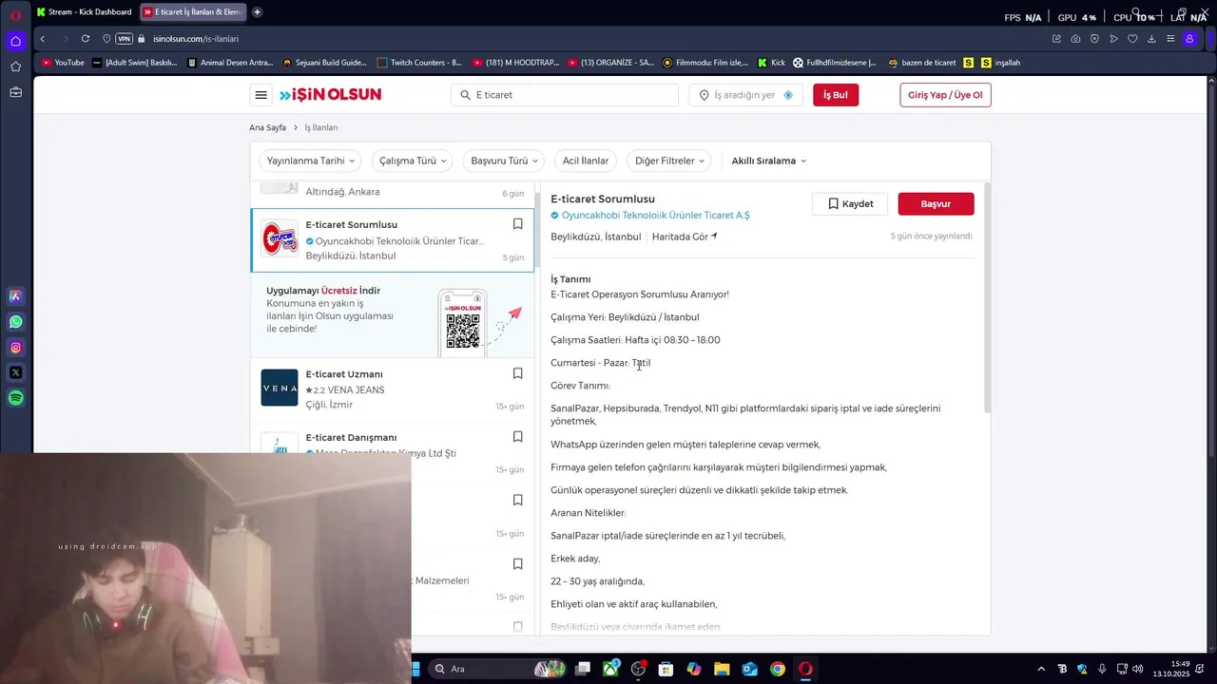Apply with the Başvur button
The image size is (1217, 684).
click(936, 204)
